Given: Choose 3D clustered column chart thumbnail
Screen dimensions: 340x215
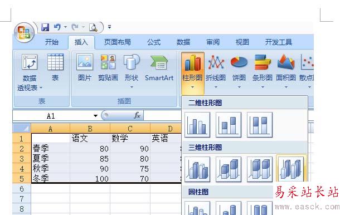Looking at the screenshot, I should click(x=197, y=169).
